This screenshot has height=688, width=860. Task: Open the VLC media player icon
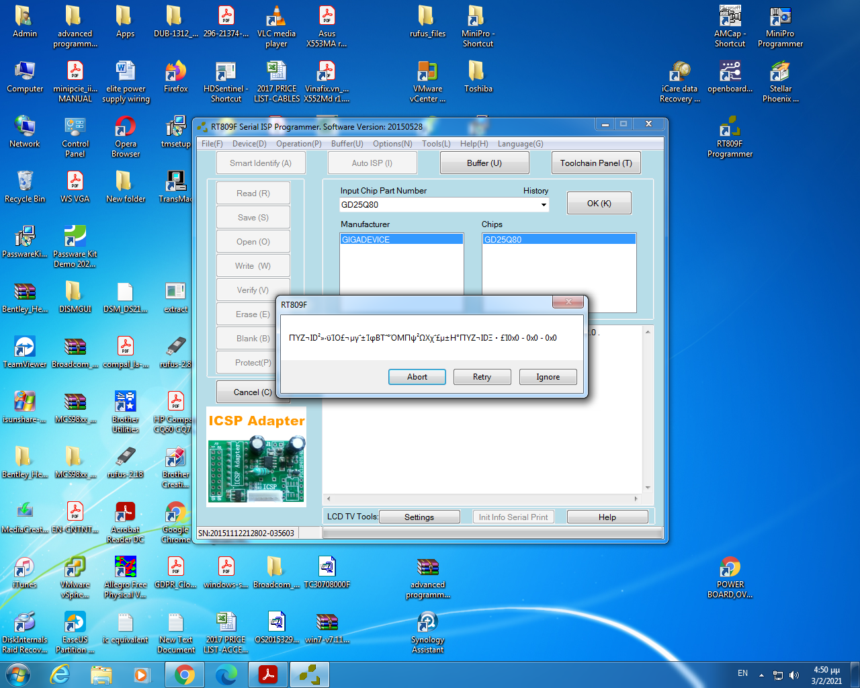click(276, 27)
